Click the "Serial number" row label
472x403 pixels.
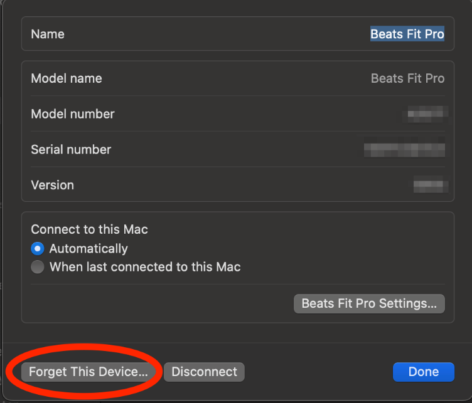tap(71, 149)
